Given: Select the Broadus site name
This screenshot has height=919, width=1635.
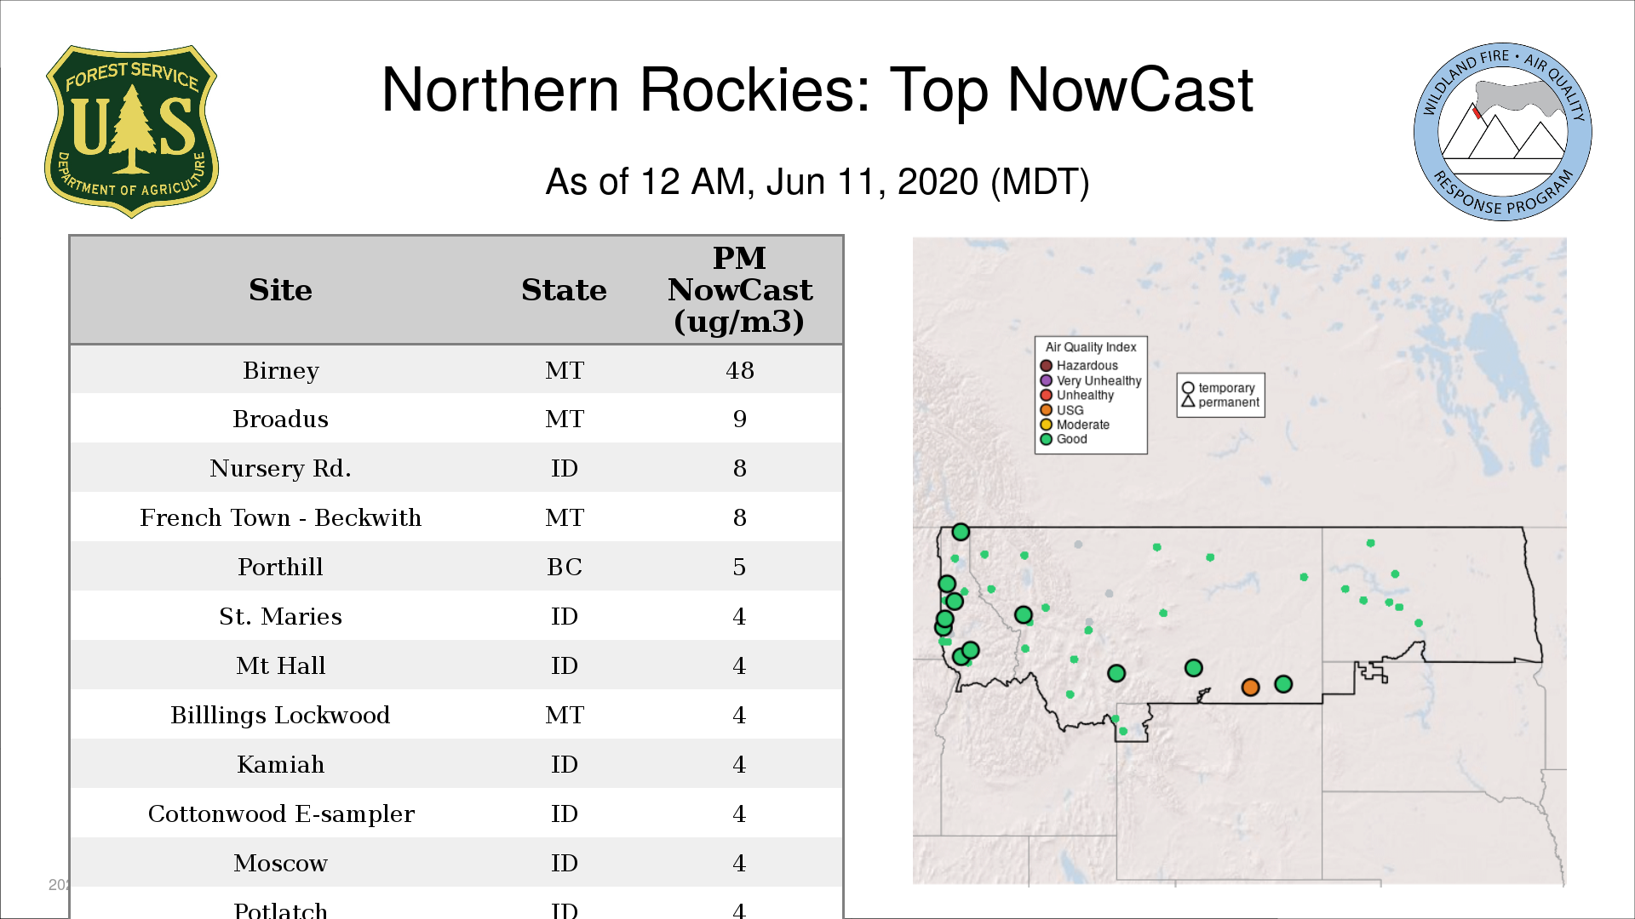Looking at the screenshot, I should click(280, 419).
